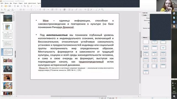The image size is (177, 99).
Task: Open dropdown arrow beside Undo icon
Action: 37,6
